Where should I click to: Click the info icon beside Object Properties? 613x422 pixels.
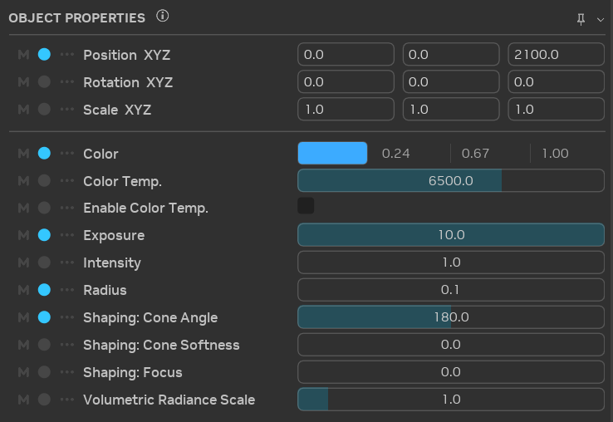coord(163,17)
